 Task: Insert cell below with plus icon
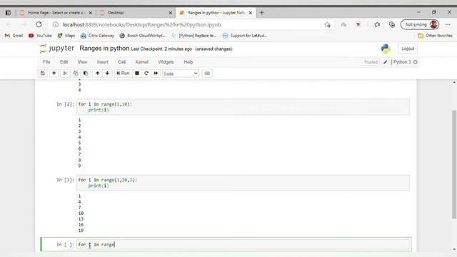click(54, 74)
